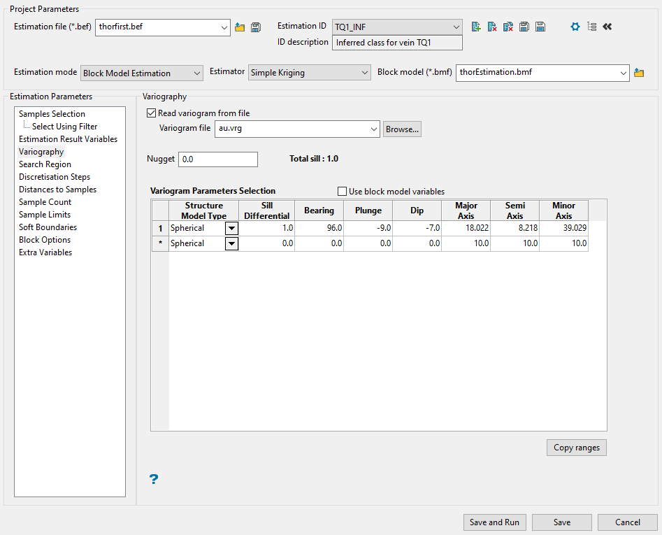
Task: Click the settings gear icon
Action: point(575,27)
